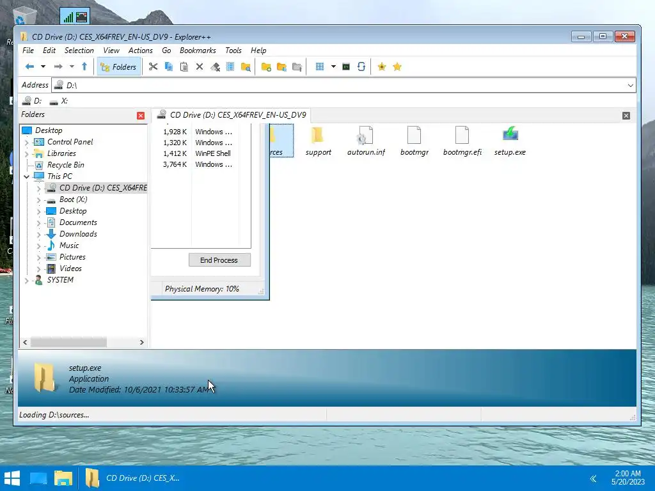The image size is (655, 491).
Task: Select the bootmgr.efi file
Action: (x=462, y=141)
